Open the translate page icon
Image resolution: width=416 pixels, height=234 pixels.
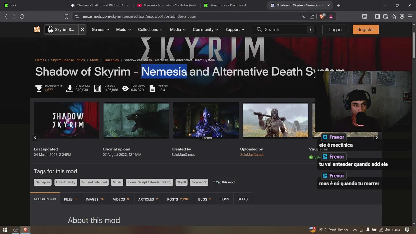pyautogui.click(x=303, y=16)
